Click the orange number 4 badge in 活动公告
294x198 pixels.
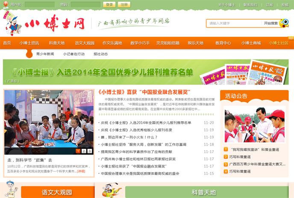point(226,172)
